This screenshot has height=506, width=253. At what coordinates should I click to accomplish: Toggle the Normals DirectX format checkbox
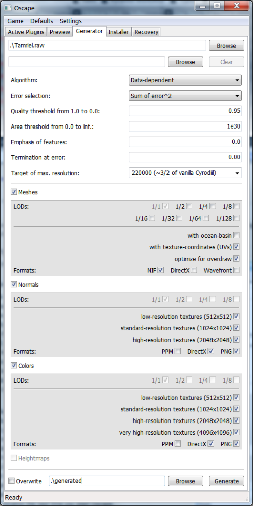tap(211, 351)
